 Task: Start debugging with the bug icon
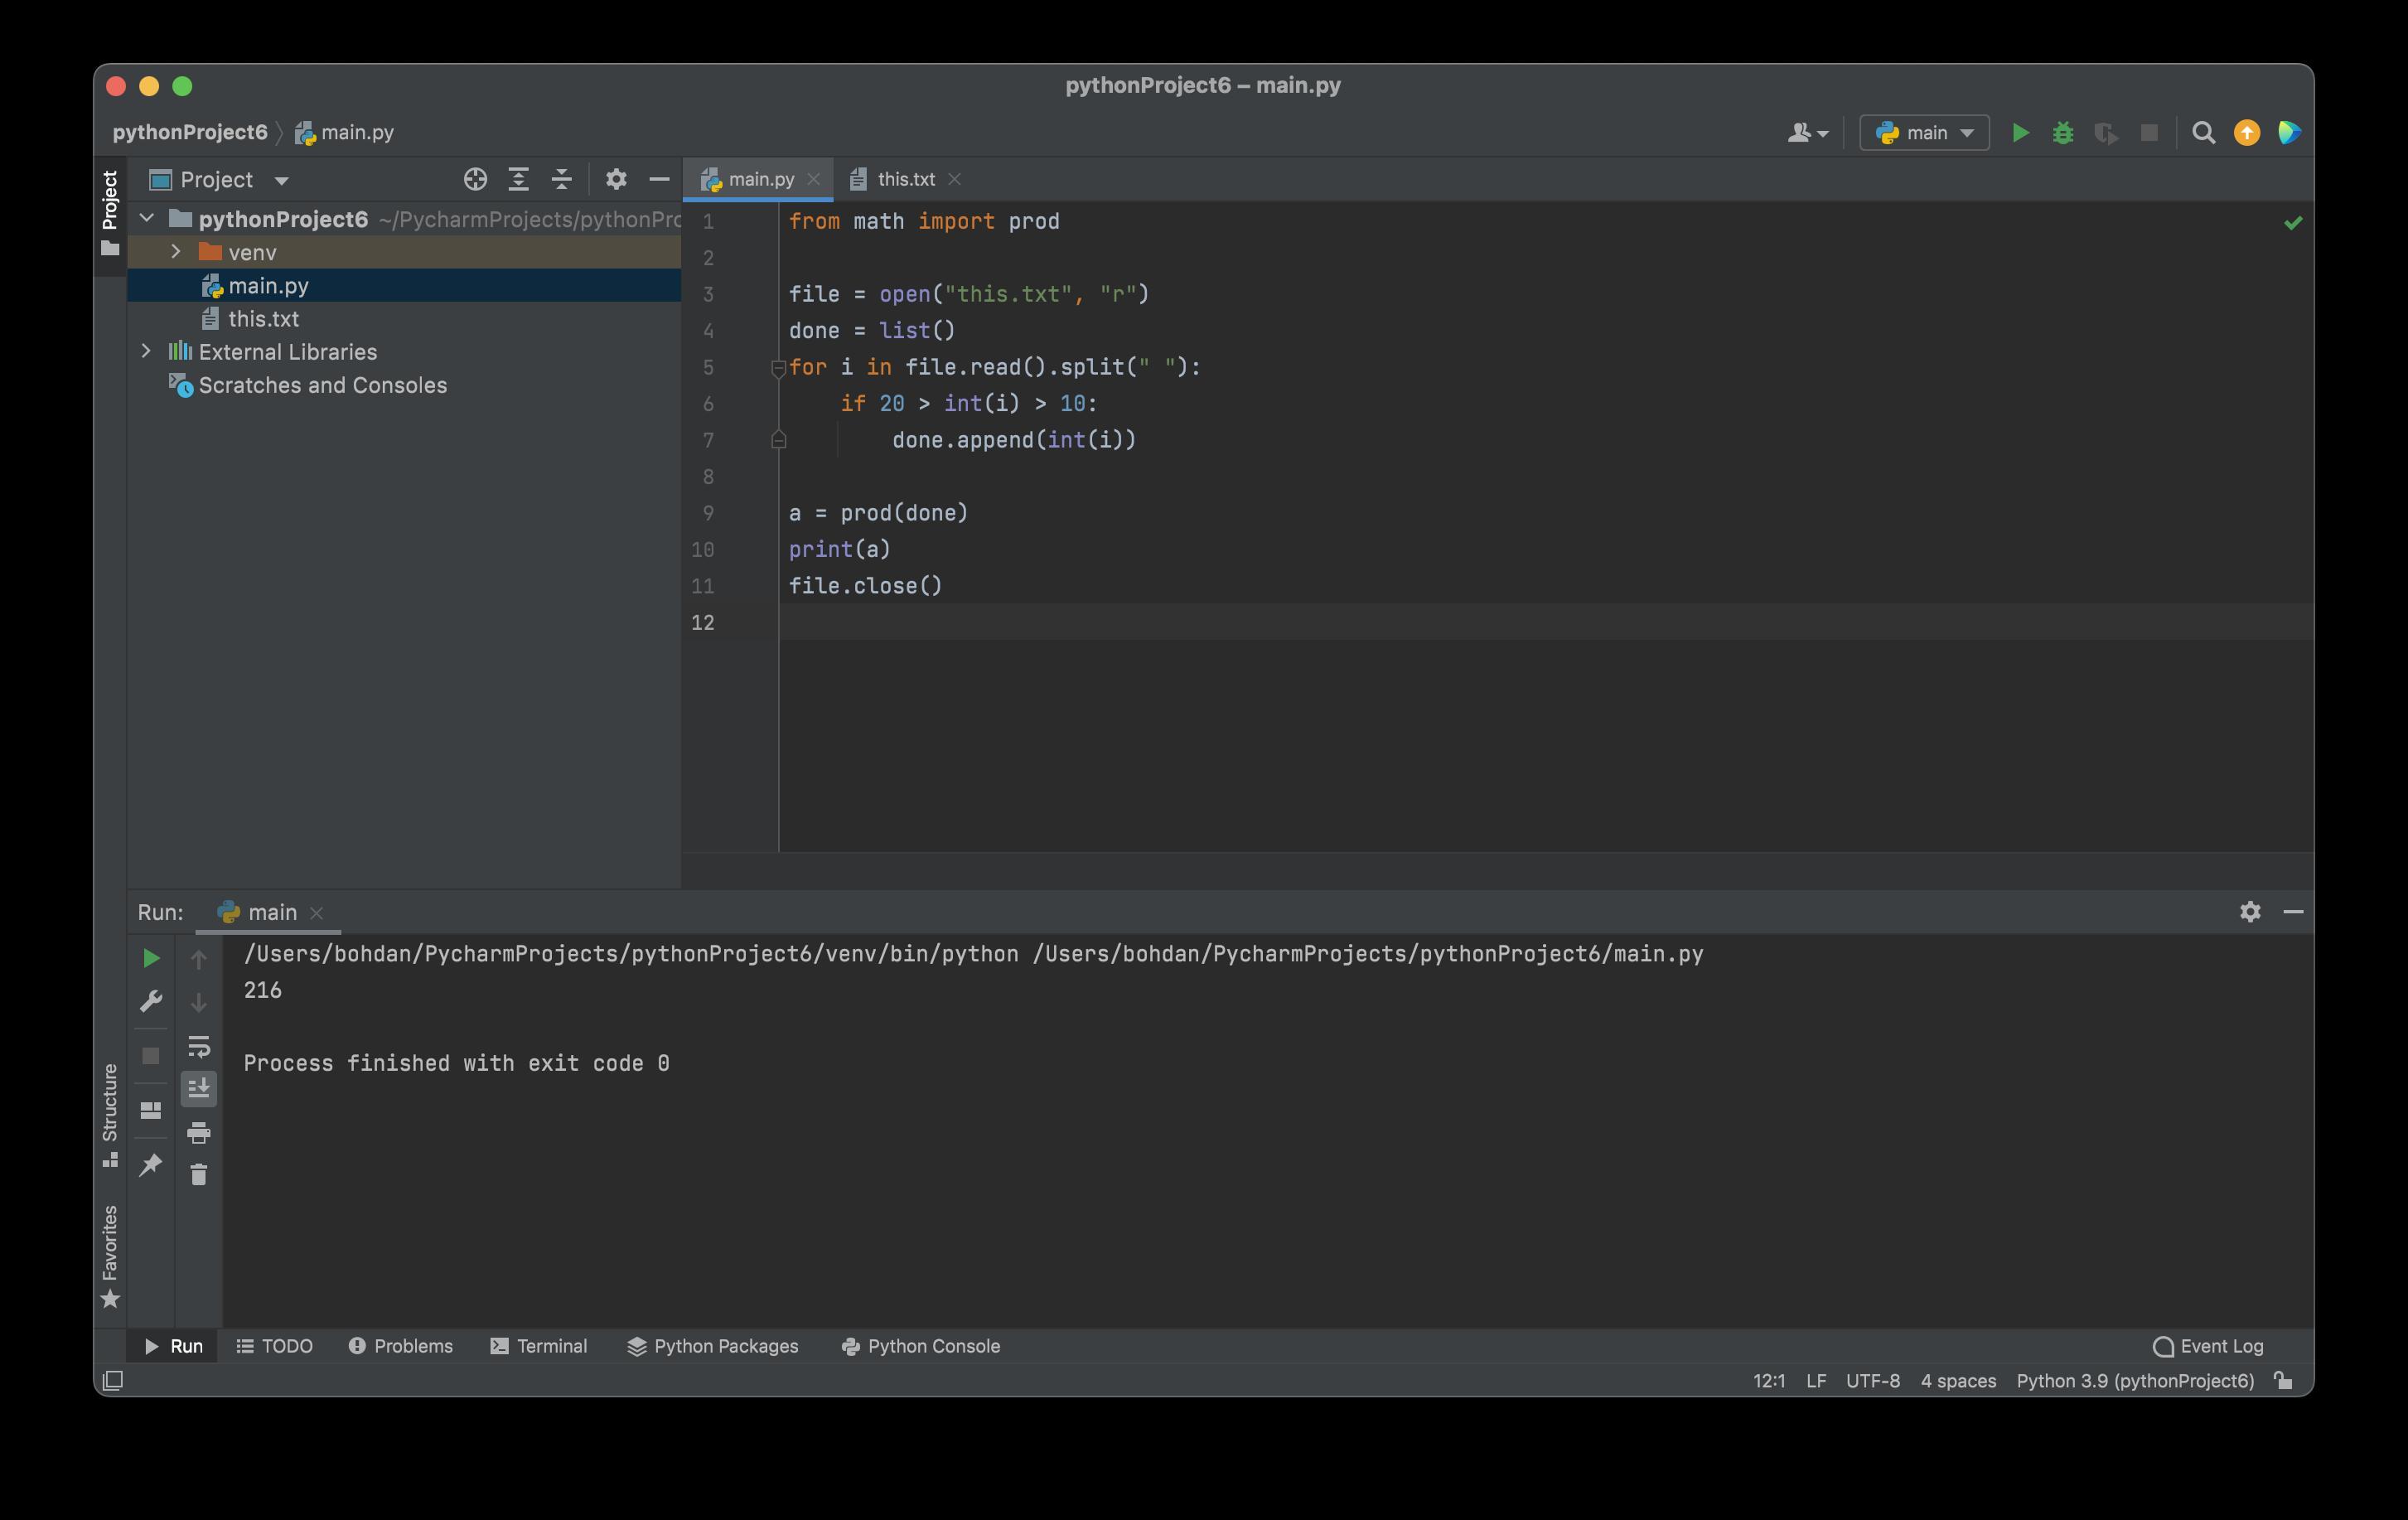coord(2062,133)
